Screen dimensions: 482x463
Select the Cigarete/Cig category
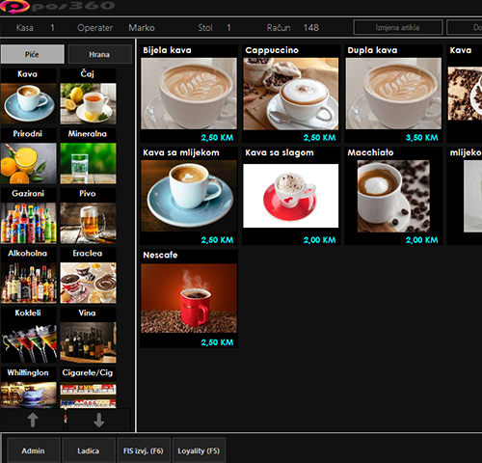(88, 388)
